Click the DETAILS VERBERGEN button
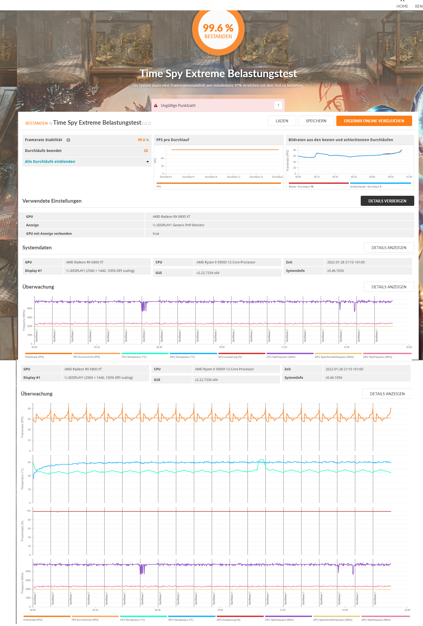The height and width of the screenshot is (626, 423). coord(387,201)
